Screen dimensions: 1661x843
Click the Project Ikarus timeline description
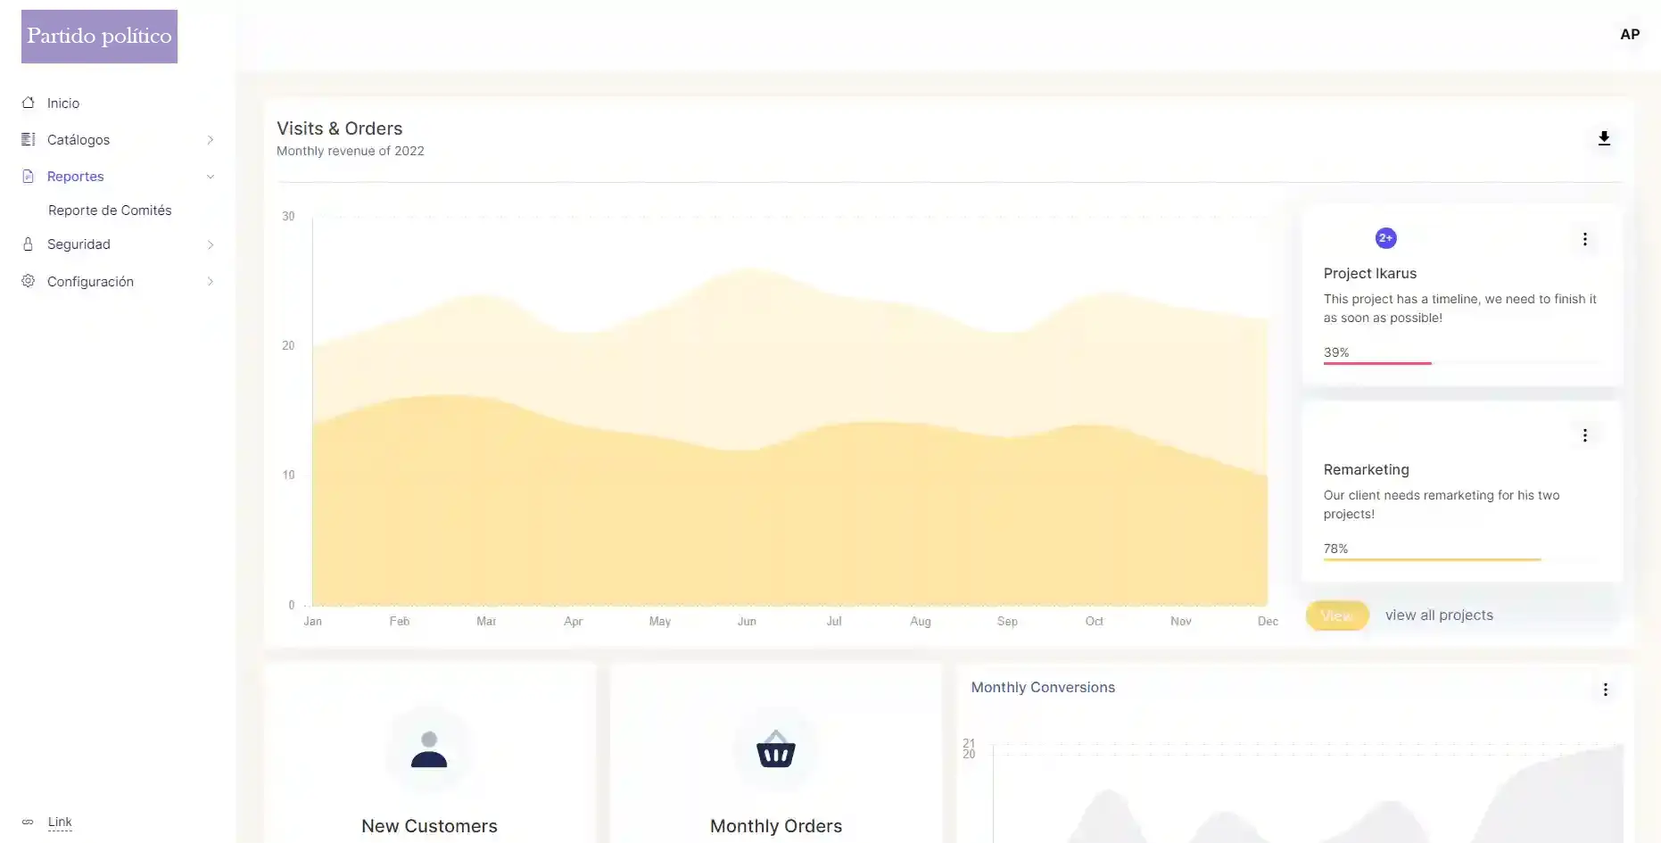1460,309
